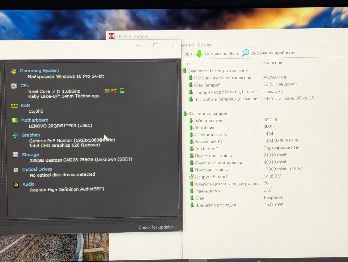
Task: Maximize the Speccy summary window
Action: [x=155, y=45]
